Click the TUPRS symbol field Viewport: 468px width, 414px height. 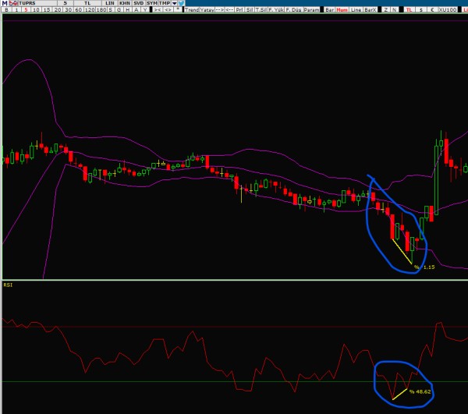(x=37, y=3)
